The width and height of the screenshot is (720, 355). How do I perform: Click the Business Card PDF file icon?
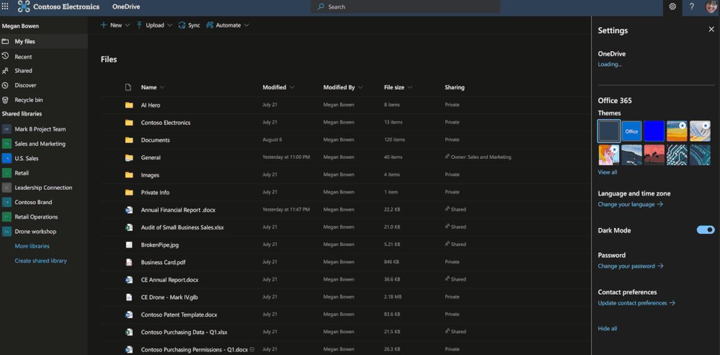(x=128, y=262)
